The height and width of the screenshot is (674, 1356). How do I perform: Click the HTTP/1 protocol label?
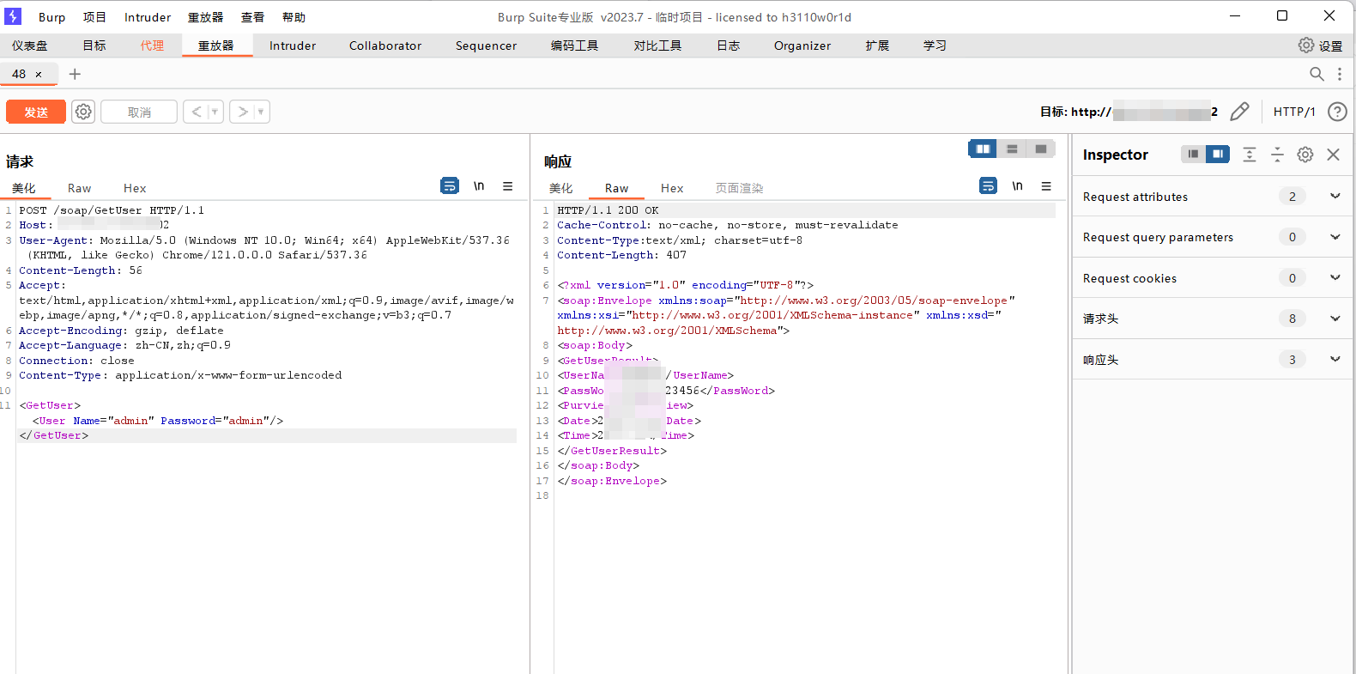[x=1294, y=112]
